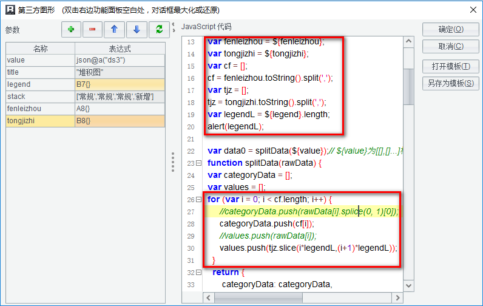Click the return { line
The image size is (483, 306).
[x=229, y=273]
